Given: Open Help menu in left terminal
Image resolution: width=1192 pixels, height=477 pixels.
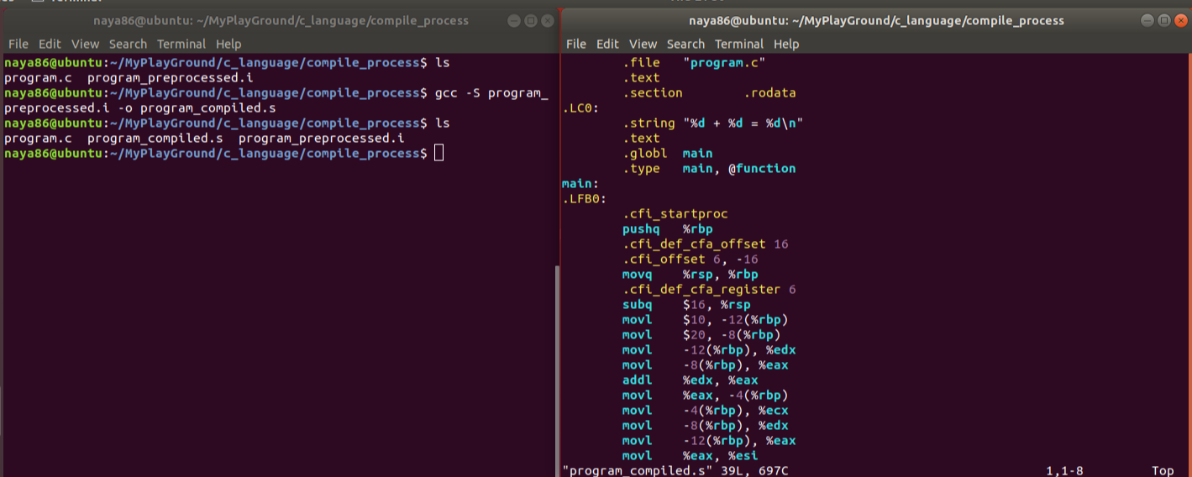Looking at the screenshot, I should coord(228,44).
